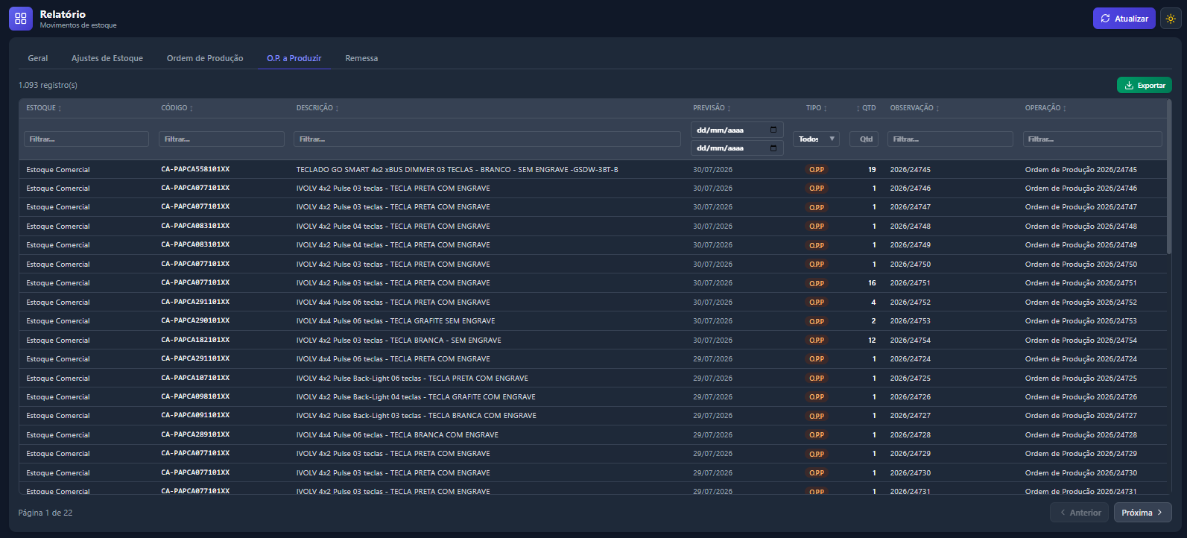Screen dimensions: 1187x538
Task: Switch to the Remessa tab
Action: coord(361,58)
